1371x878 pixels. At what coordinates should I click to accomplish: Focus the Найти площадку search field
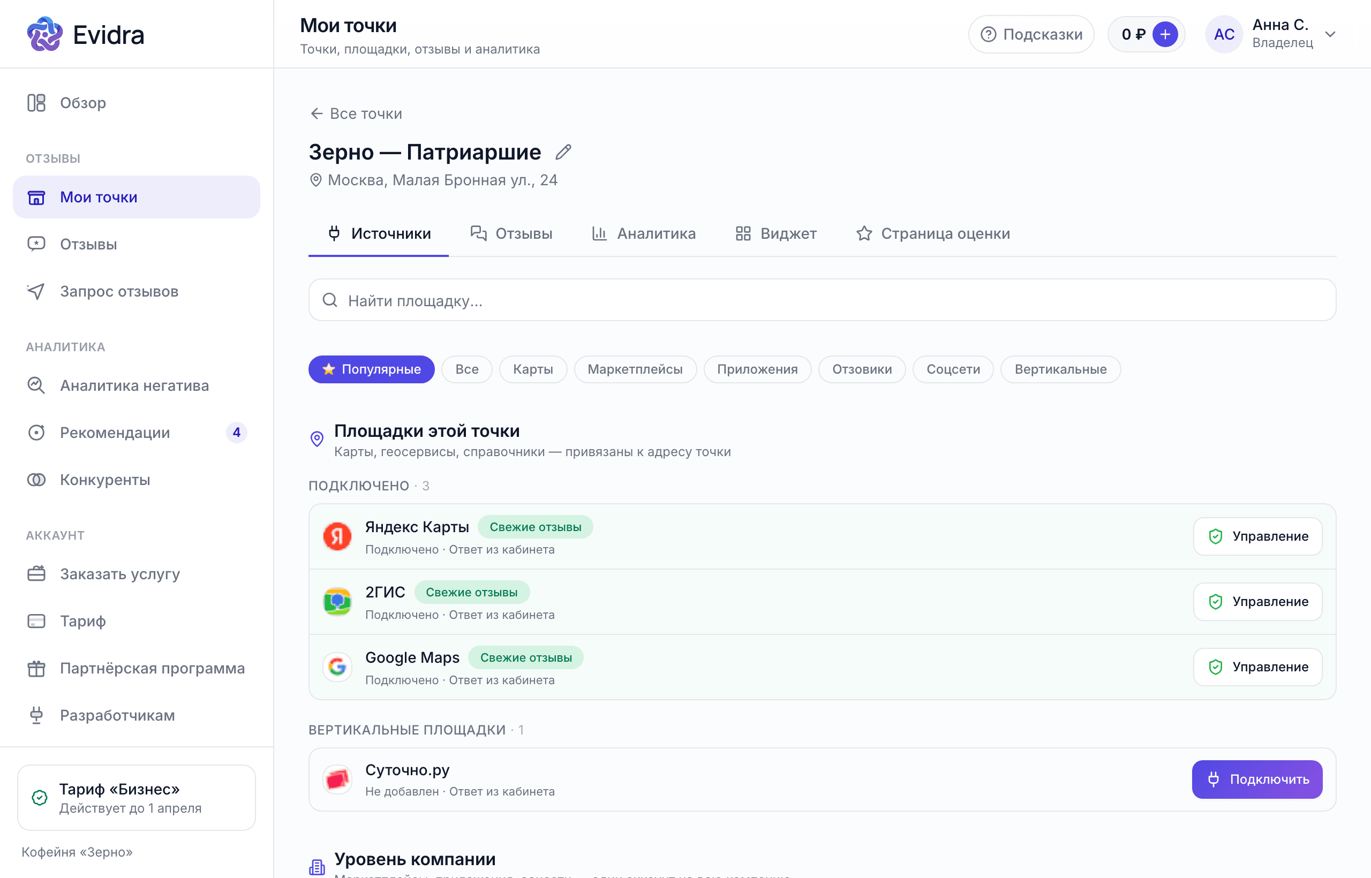point(822,300)
